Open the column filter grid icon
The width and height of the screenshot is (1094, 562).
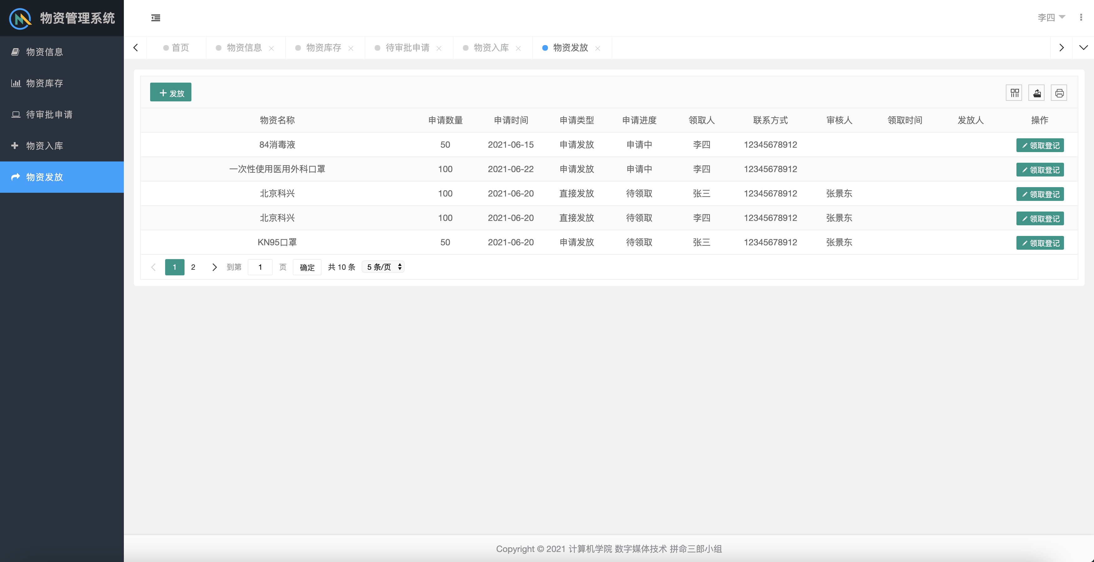1015,93
